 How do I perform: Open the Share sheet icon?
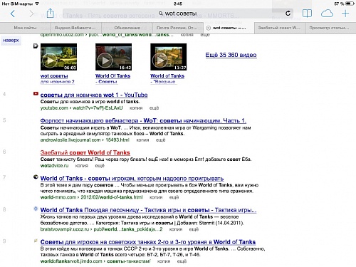pyautogui.click(x=50, y=13)
